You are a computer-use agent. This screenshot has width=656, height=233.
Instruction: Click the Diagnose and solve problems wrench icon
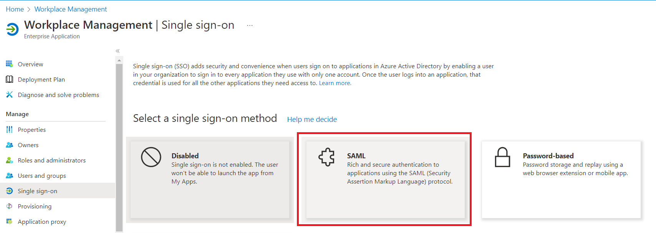coord(9,95)
